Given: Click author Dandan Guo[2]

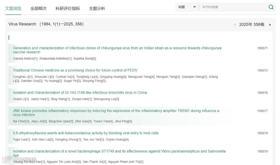Looking at the screenshot, I should 32,81.
